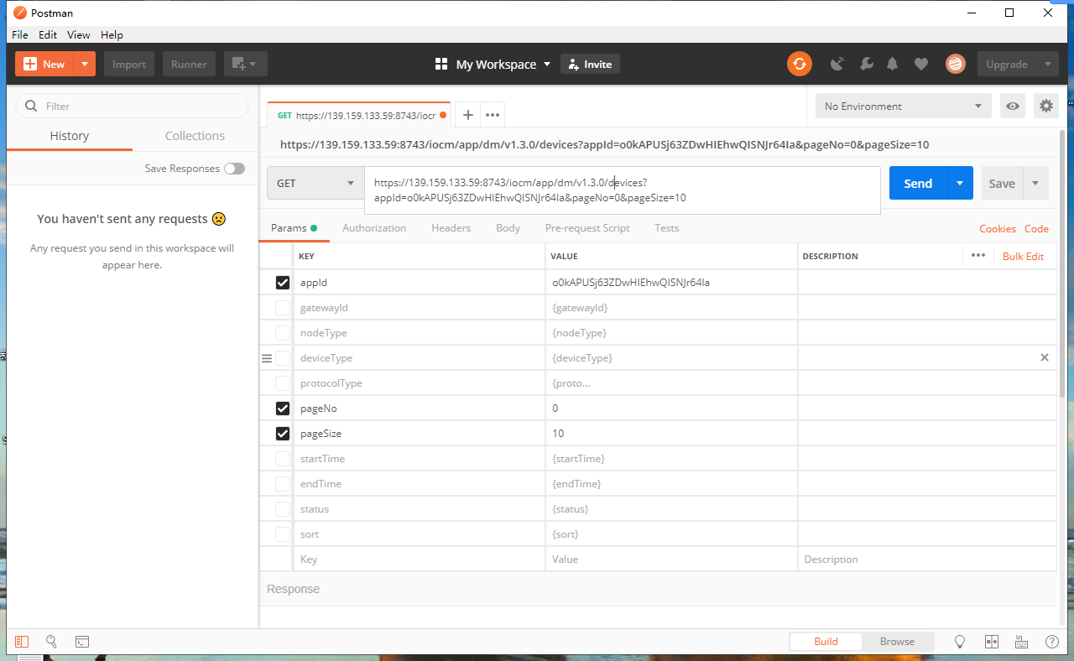Open the Pre-request Script tab
This screenshot has width=1074, height=661.
[587, 228]
